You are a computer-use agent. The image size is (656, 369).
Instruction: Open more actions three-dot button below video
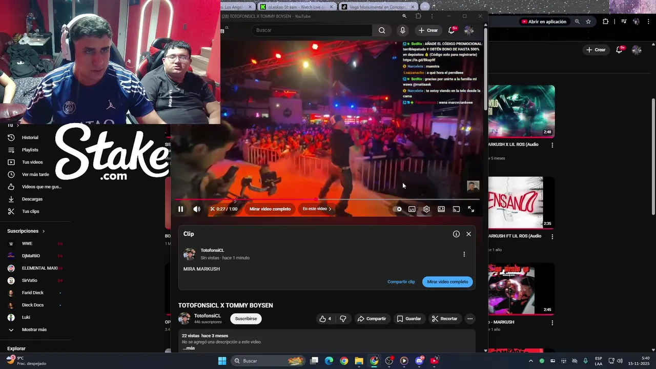pyautogui.click(x=470, y=319)
